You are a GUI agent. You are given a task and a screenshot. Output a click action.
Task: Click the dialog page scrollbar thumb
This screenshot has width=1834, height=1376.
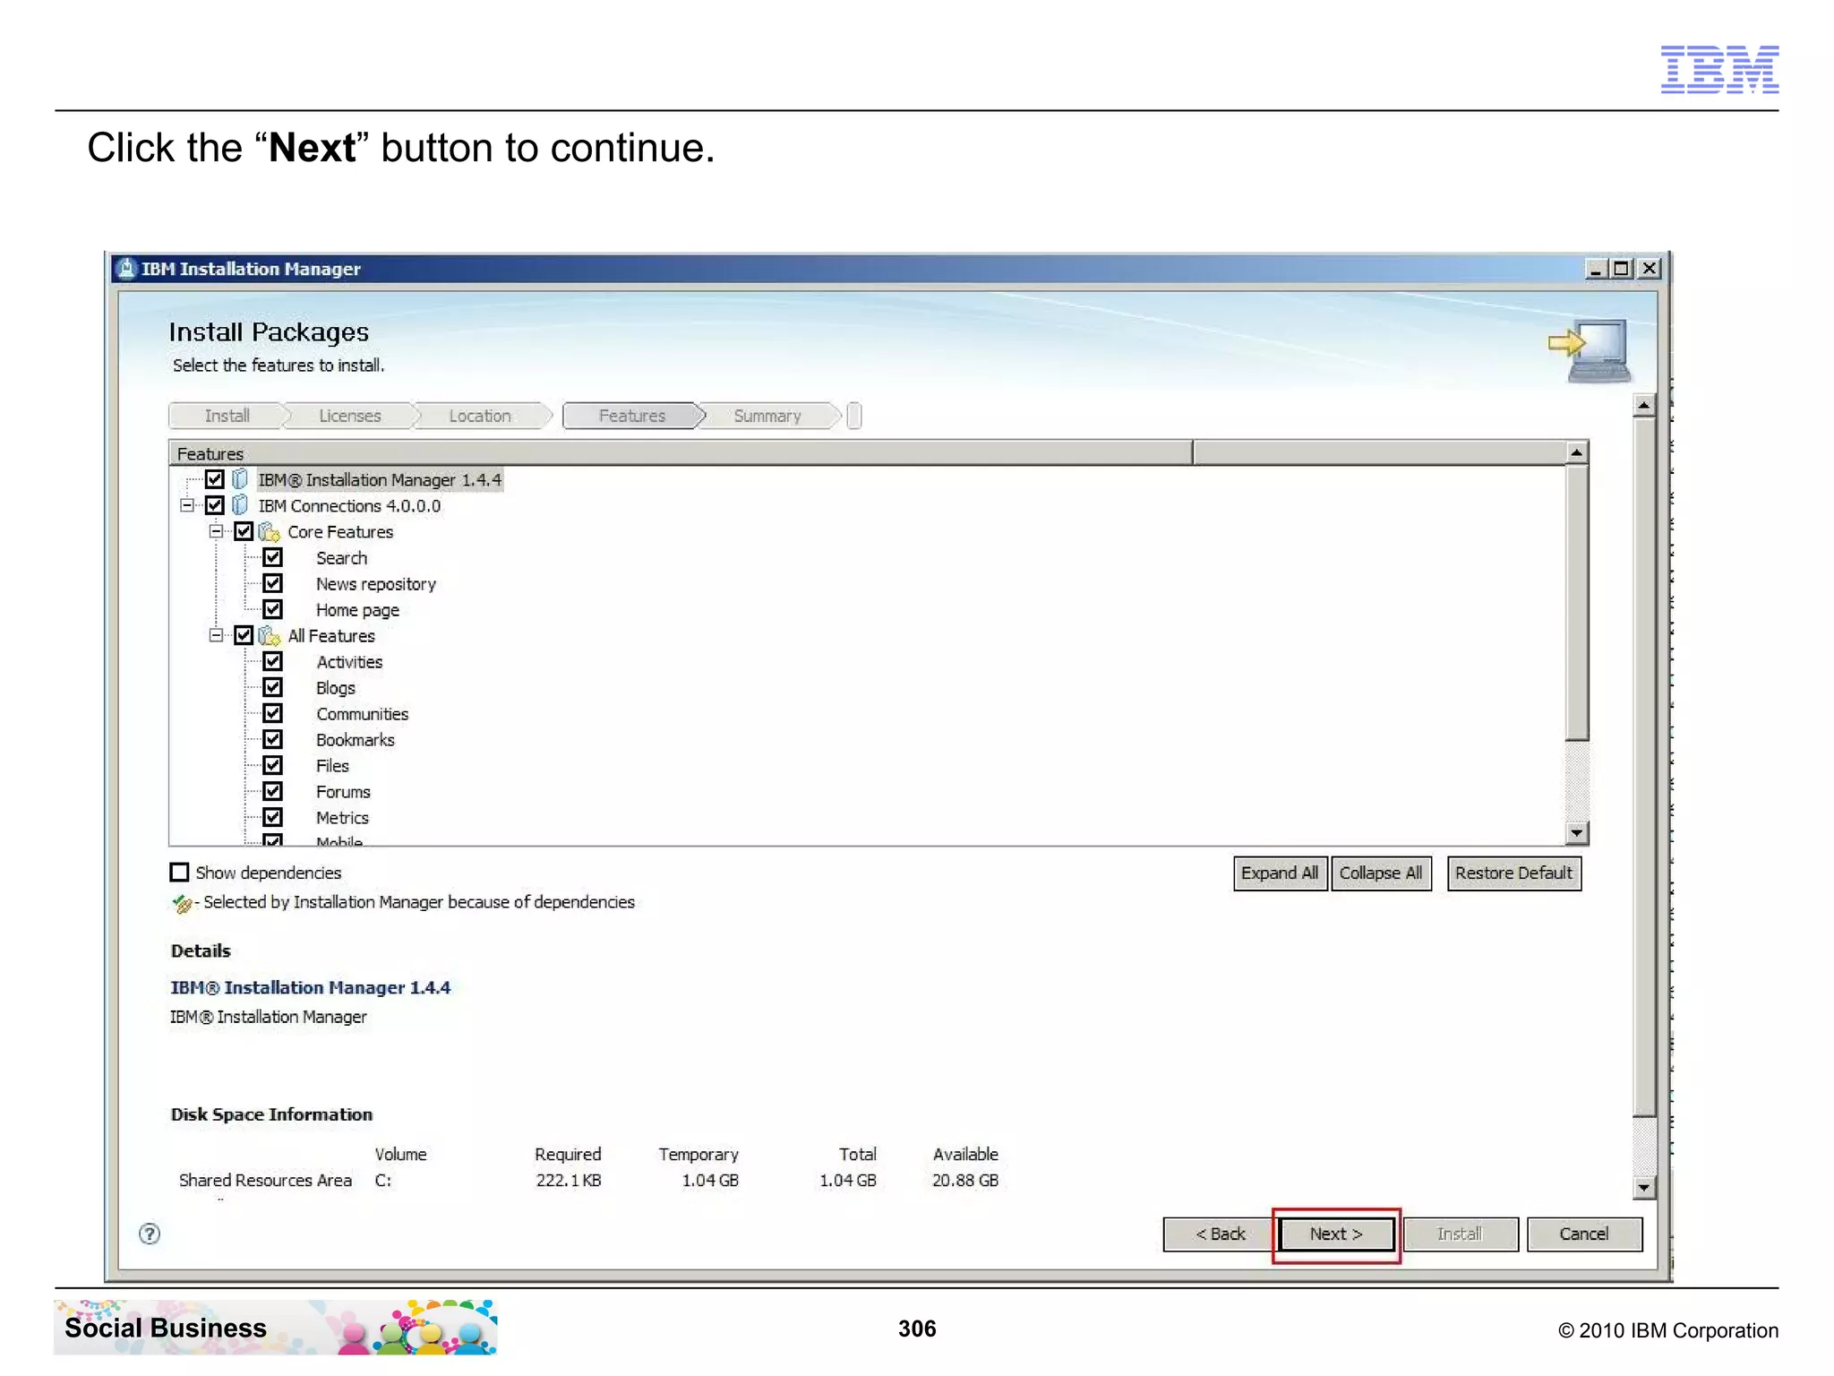pyautogui.click(x=1643, y=767)
